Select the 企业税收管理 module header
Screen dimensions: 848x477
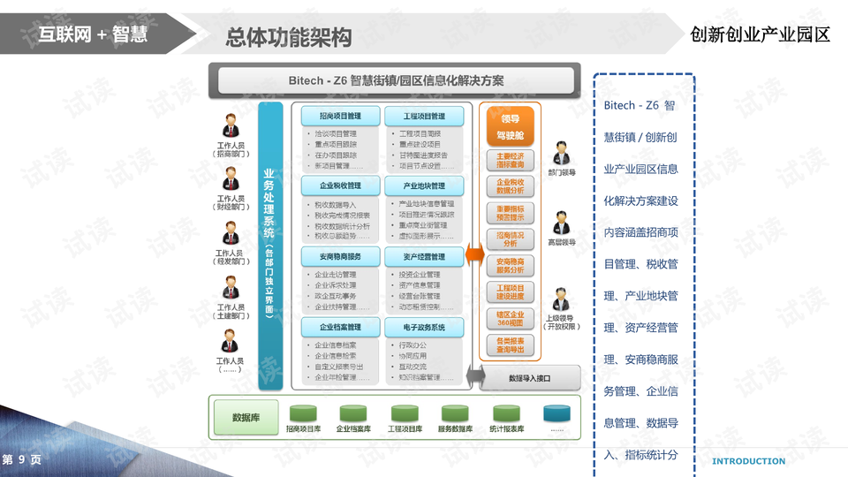click(339, 186)
